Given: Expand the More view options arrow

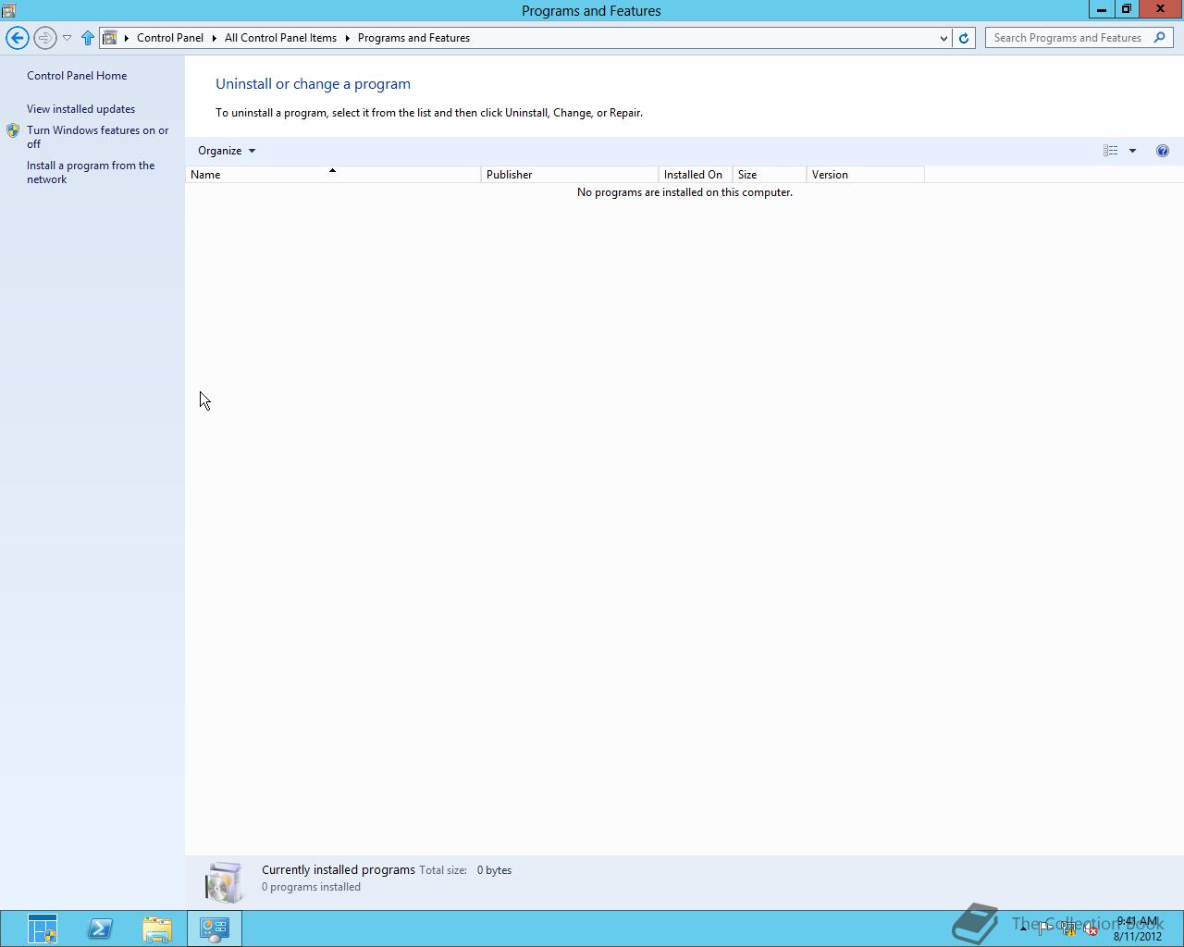Looking at the screenshot, I should 1132,151.
